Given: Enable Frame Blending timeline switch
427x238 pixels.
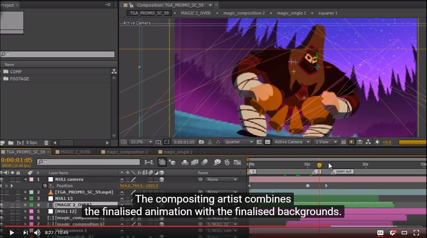Looking at the screenshot, I should pyautogui.click(x=195, y=162).
